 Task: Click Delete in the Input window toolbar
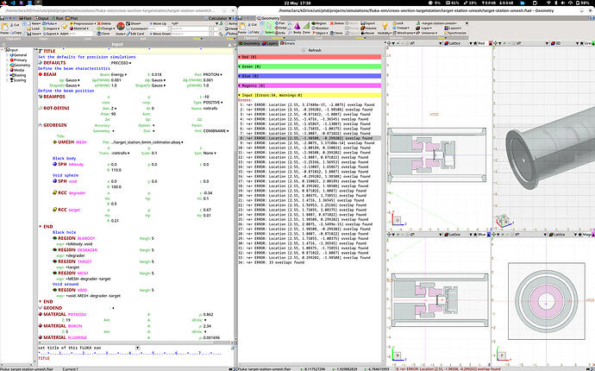click(x=103, y=23)
